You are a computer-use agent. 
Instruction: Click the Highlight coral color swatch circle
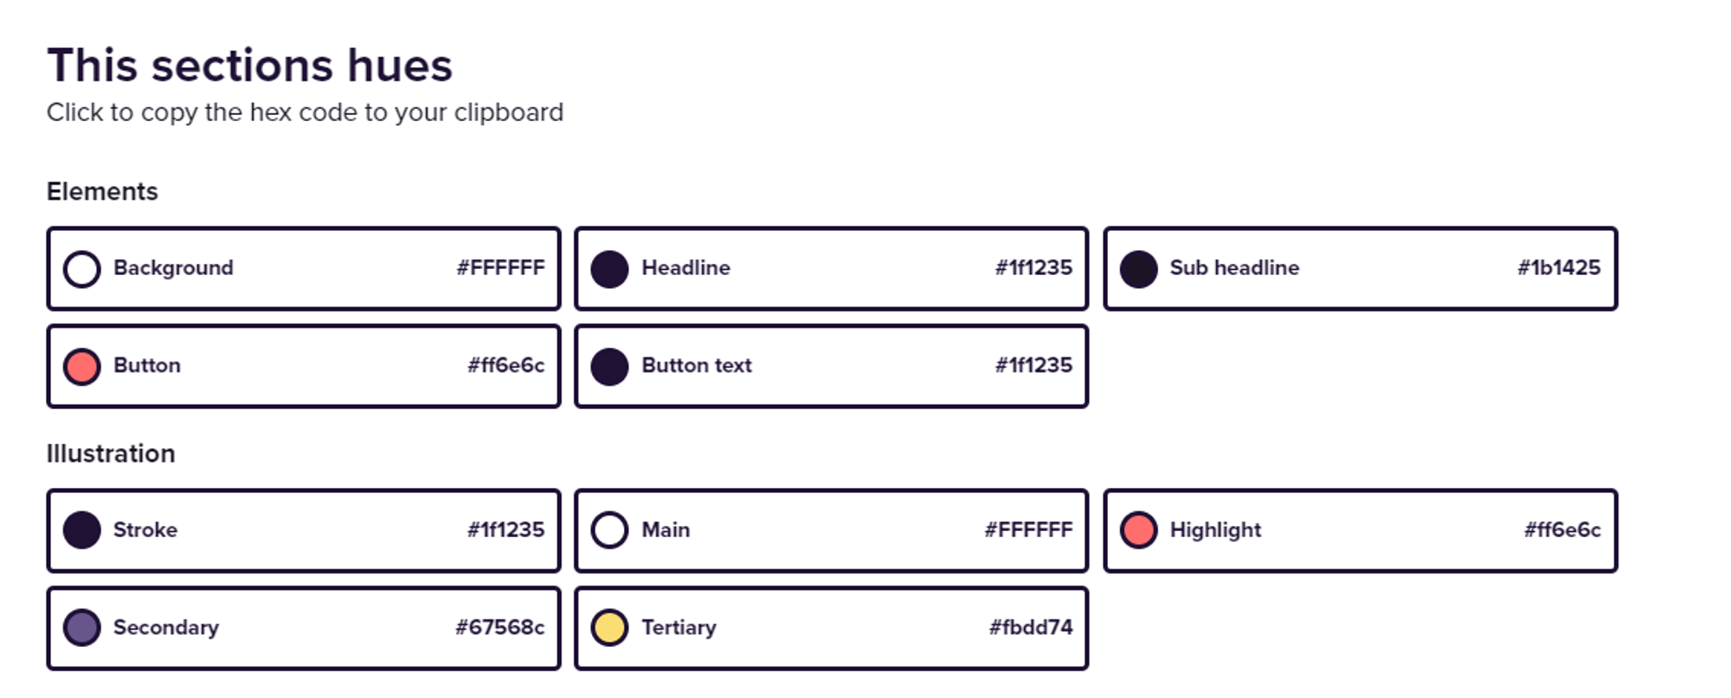(x=1138, y=530)
